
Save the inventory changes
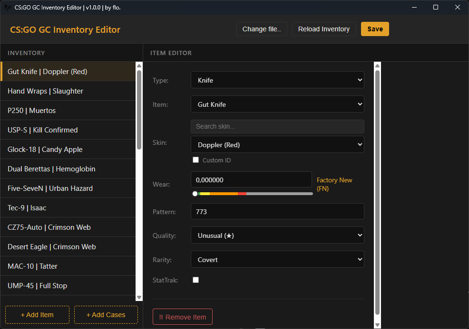(x=375, y=28)
